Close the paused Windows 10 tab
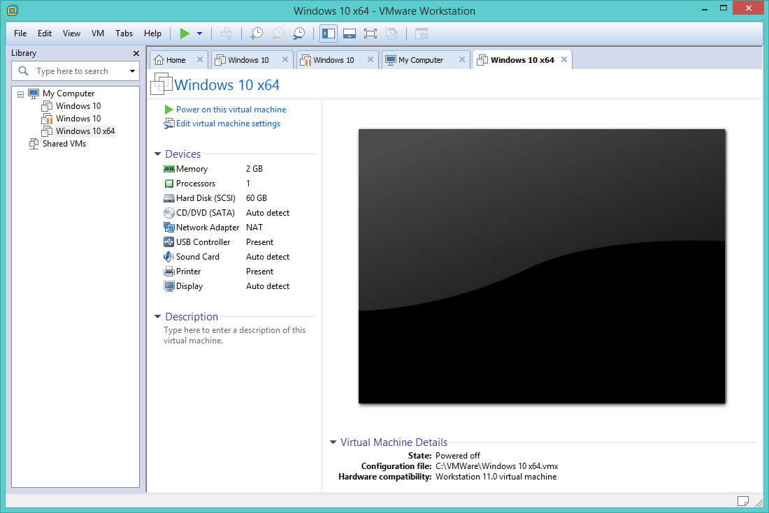 pyautogui.click(x=371, y=59)
